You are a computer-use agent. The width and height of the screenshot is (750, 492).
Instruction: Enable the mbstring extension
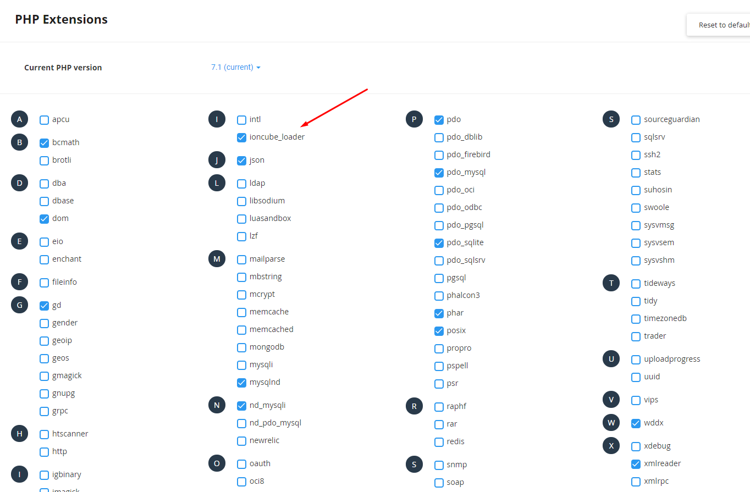[241, 277]
